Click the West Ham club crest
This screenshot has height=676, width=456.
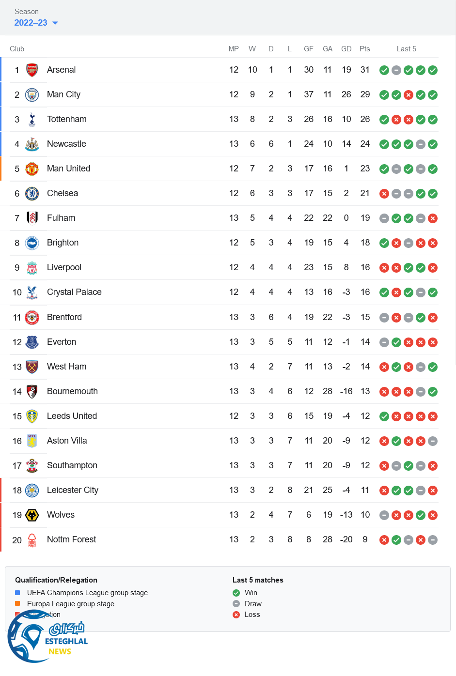pyautogui.click(x=32, y=367)
